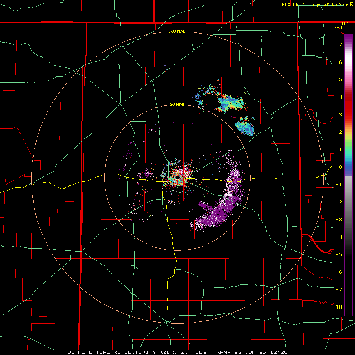
Task: Click the -5 value on color scale
Action: pyautogui.click(x=339, y=255)
